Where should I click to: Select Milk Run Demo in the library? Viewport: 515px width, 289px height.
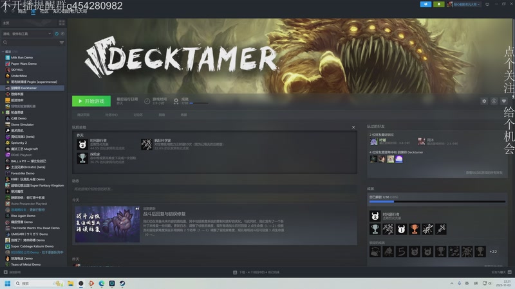[x=22, y=58]
